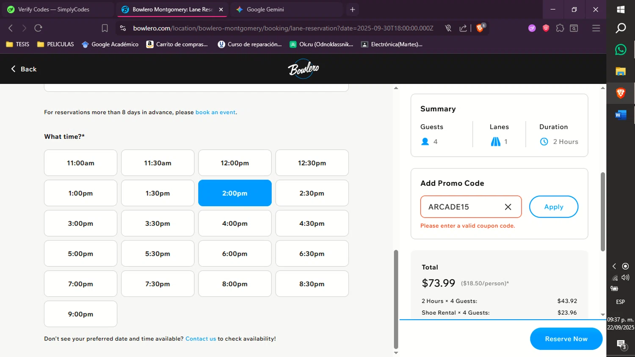Open Carrito de compras bookmark
Screen dimensions: 635x357
click(x=177, y=44)
